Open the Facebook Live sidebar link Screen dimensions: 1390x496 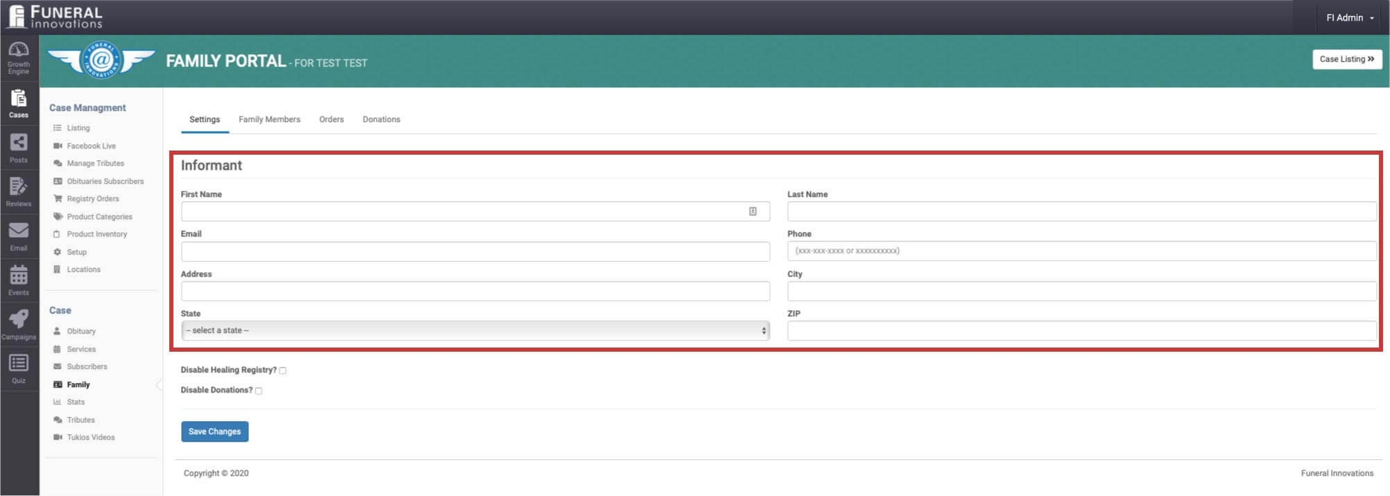pyautogui.click(x=92, y=146)
